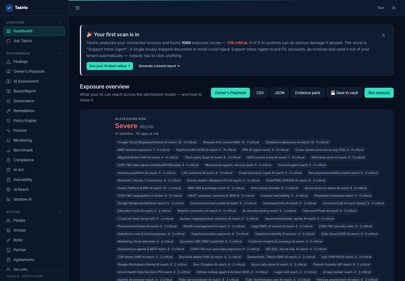
Task: Click the Partner building icon
Action: tap(8, 250)
